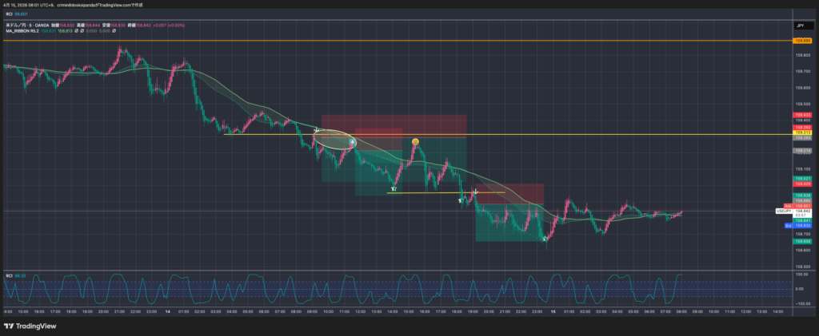819x336 pixels.
Task: Select the RCI indicator title in lower pane
Action: (x=10, y=275)
